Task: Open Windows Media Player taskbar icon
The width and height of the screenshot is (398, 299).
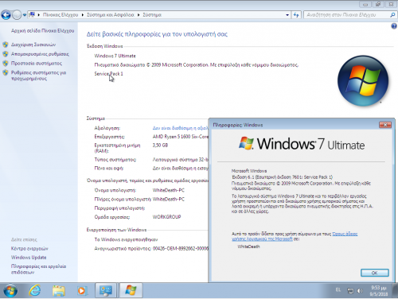Action: point(82,291)
